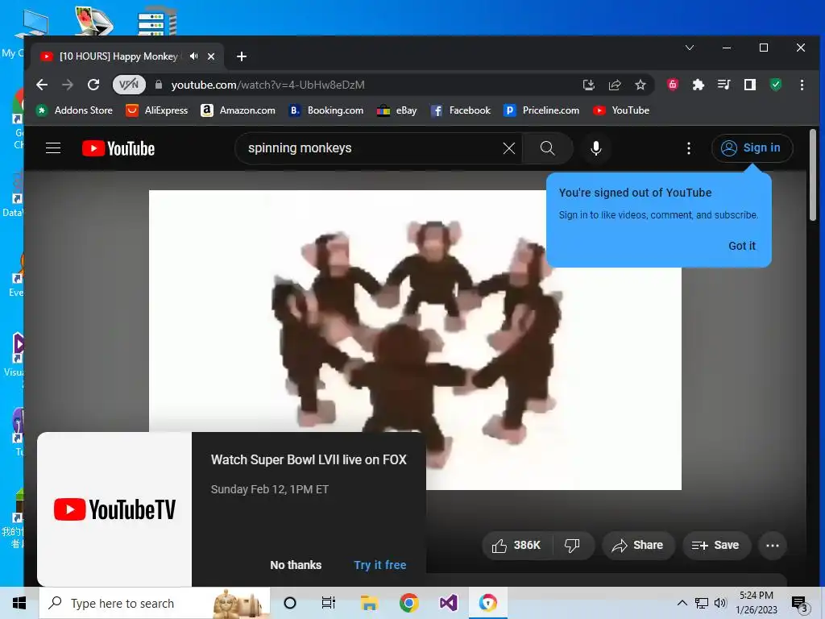Open YouTube settings three-dot menu

pyautogui.click(x=688, y=148)
